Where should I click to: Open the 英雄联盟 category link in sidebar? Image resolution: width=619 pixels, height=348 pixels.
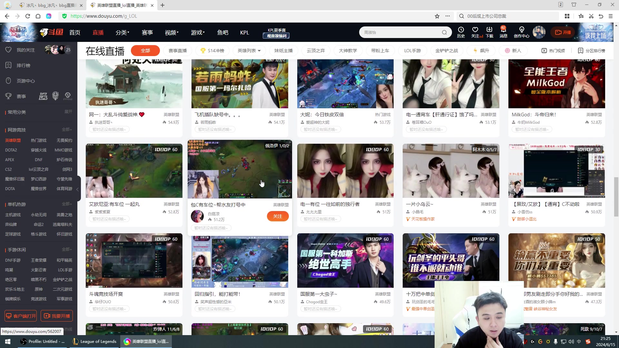(x=13, y=140)
